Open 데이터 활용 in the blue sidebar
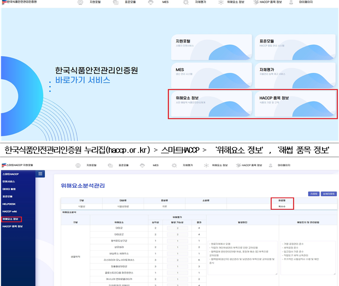The image size is (339, 286). click(9, 189)
